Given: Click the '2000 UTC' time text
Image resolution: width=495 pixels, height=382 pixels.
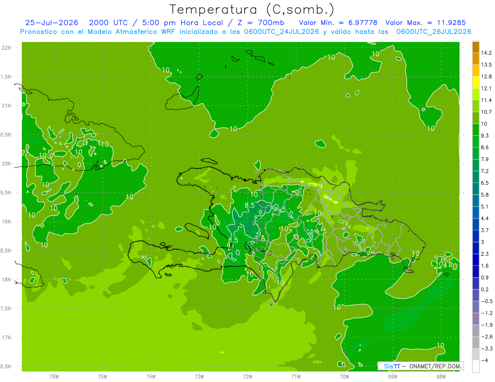Looking at the screenshot, I should (109, 23).
